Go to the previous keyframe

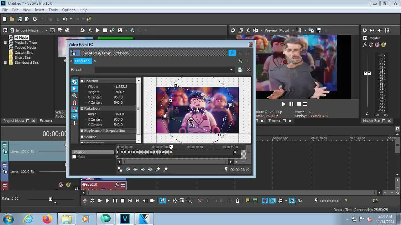(x=135, y=169)
